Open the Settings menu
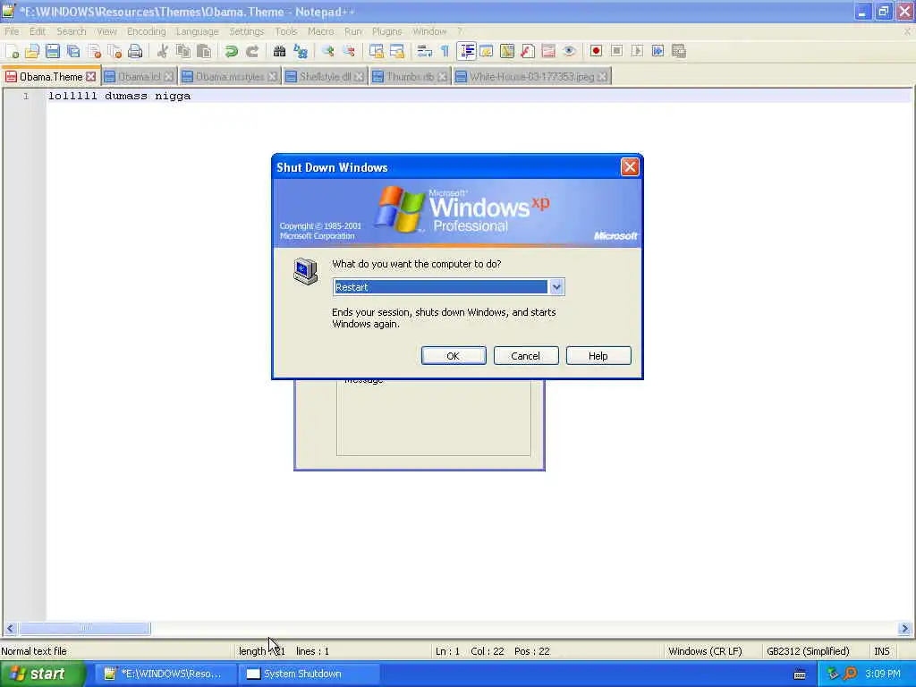916x687 pixels. (247, 31)
